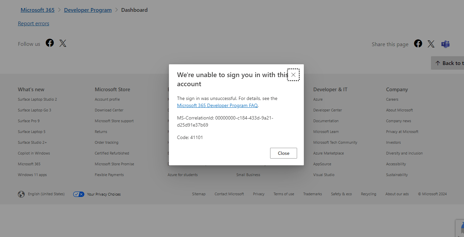The height and width of the screenshot is (237, 464).
Task: Open Microsoft Tech Community link
Action: (335, 142)
